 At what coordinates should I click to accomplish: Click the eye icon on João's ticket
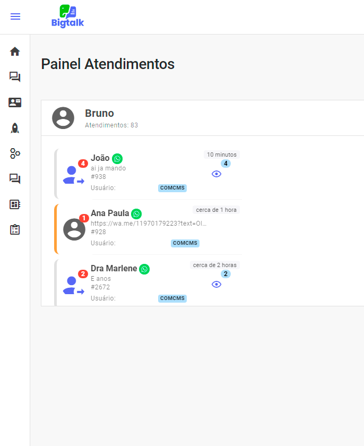point(216,174)
